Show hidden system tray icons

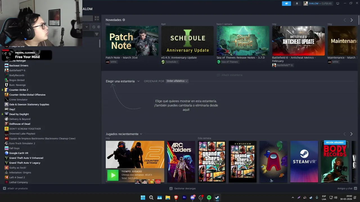point(293,198)
